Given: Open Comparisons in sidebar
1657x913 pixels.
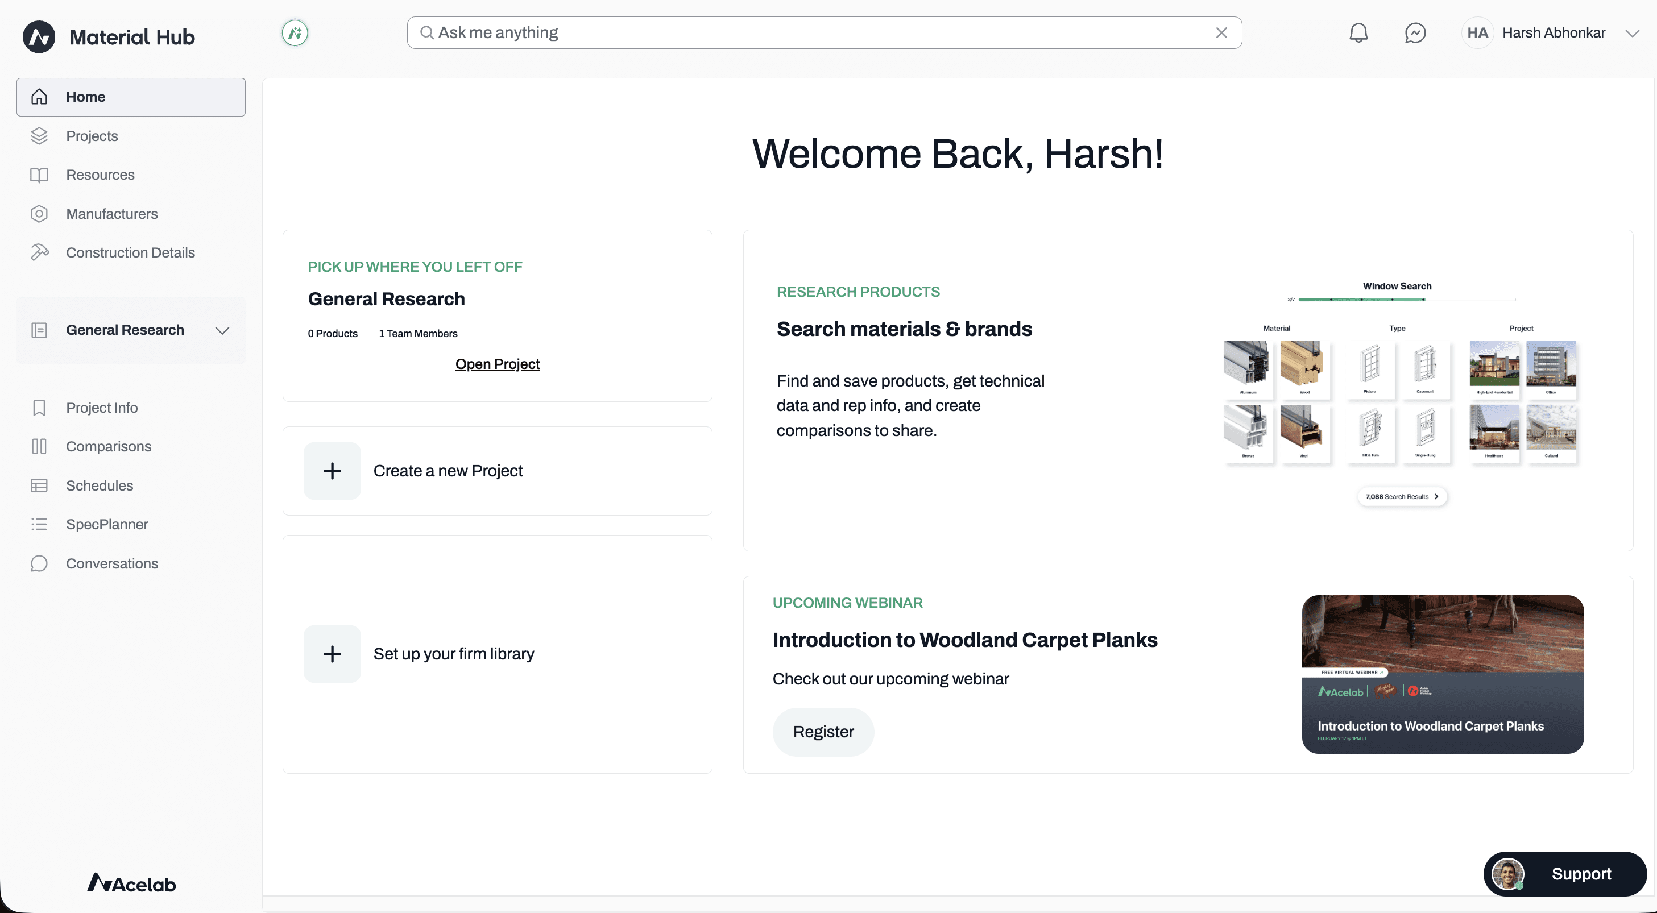Looking at the screenshot, I should [108, 446].
